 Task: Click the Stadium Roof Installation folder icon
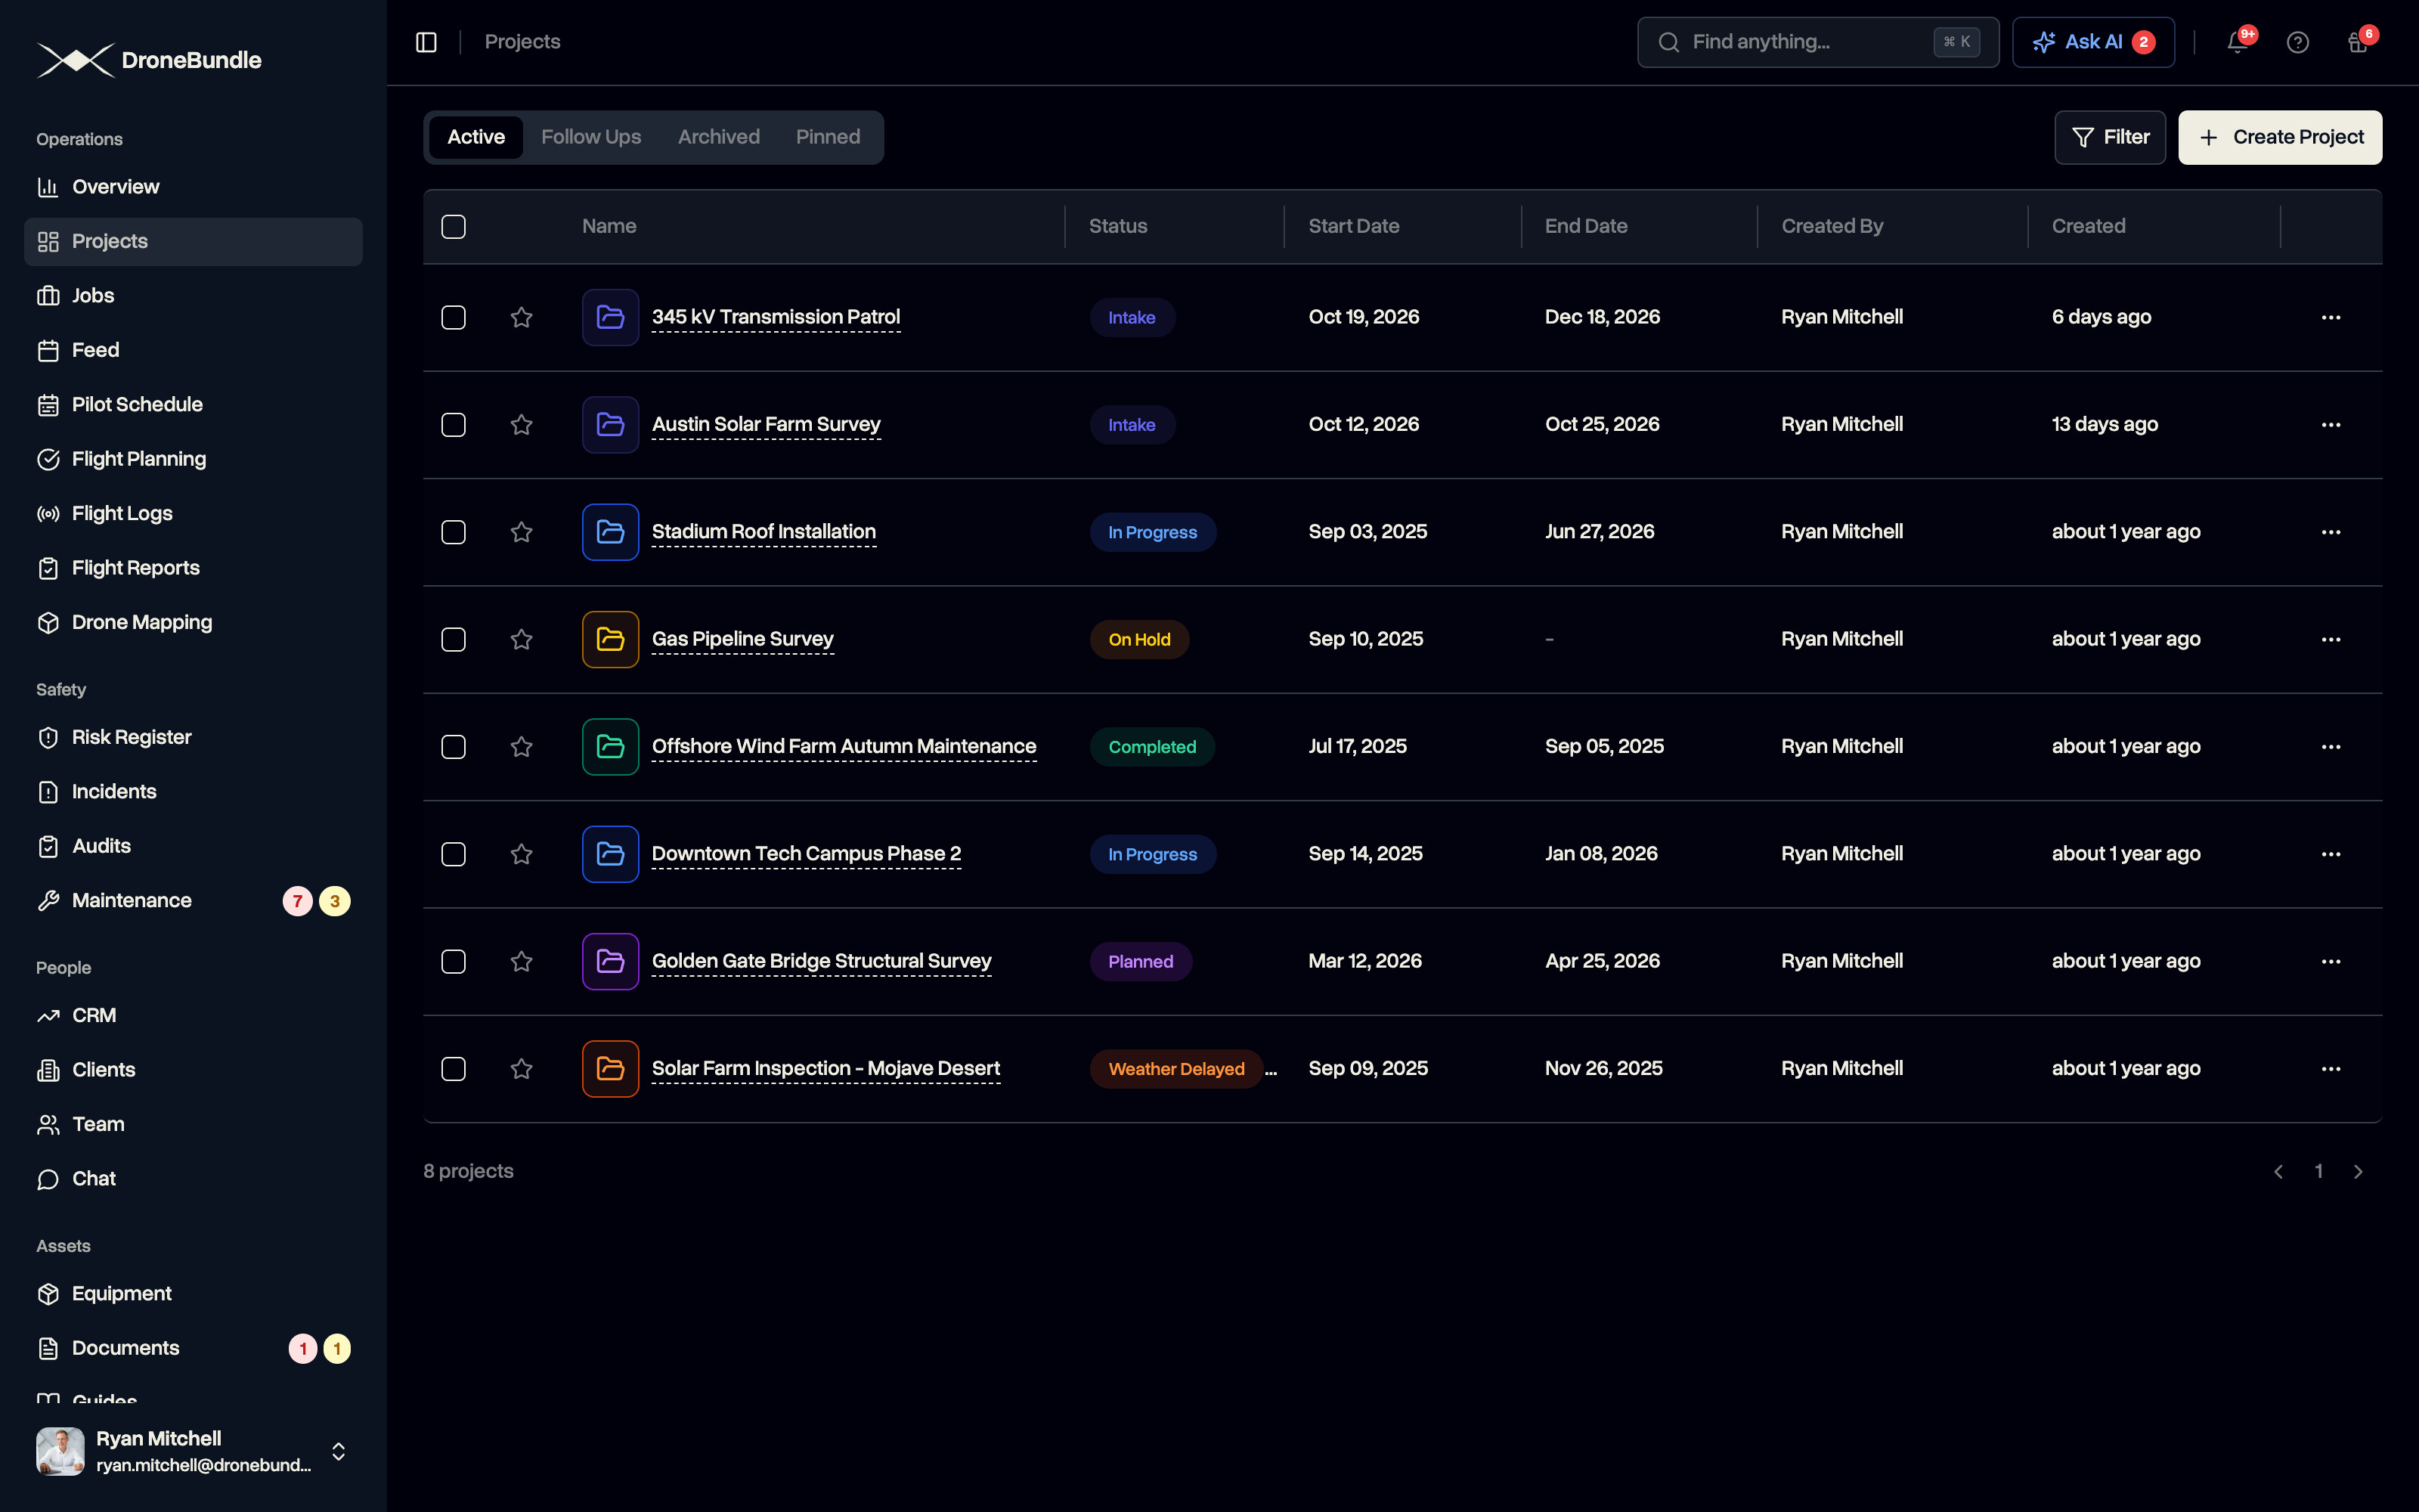click(610, 532)
